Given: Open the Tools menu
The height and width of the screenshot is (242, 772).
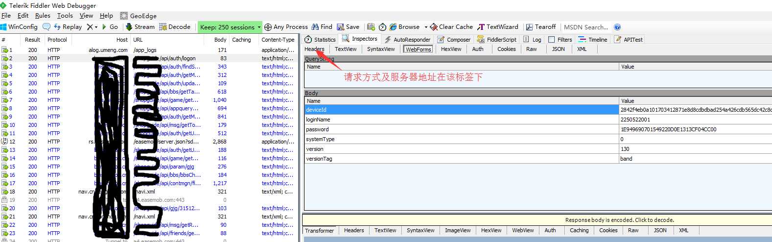Looking at the screenshot, I should tap(65, 16).
